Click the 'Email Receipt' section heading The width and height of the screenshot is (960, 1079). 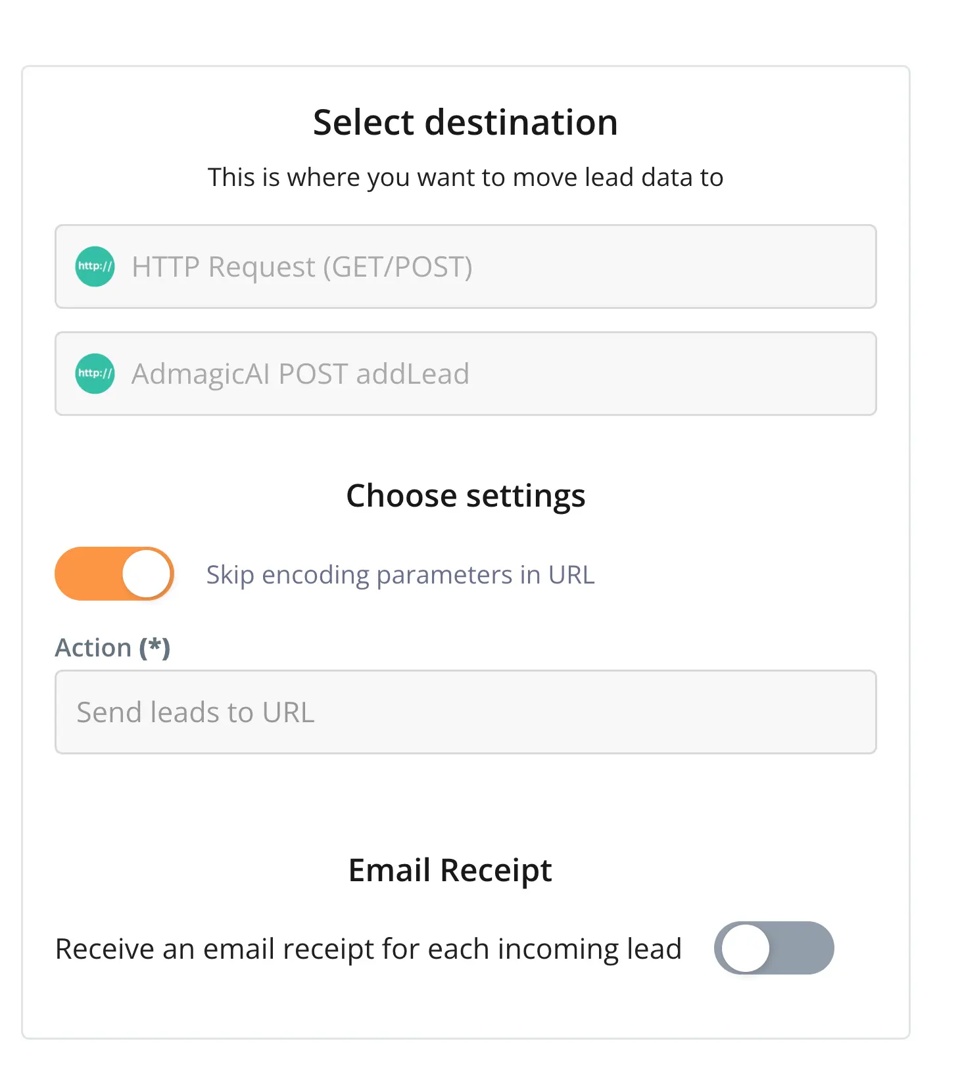(x=450, y=870)
